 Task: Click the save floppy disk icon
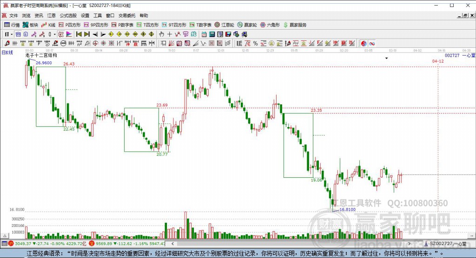click(x=228, y=34)
